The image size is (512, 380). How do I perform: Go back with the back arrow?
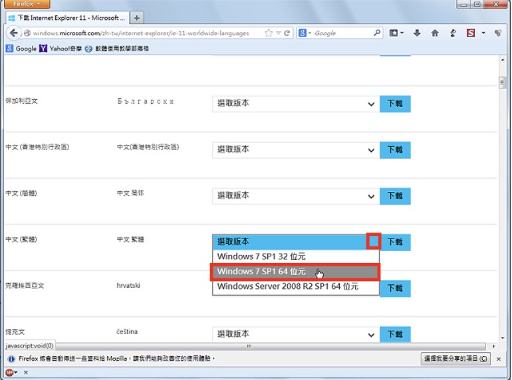pyautogui.click(x=13, y=33)
